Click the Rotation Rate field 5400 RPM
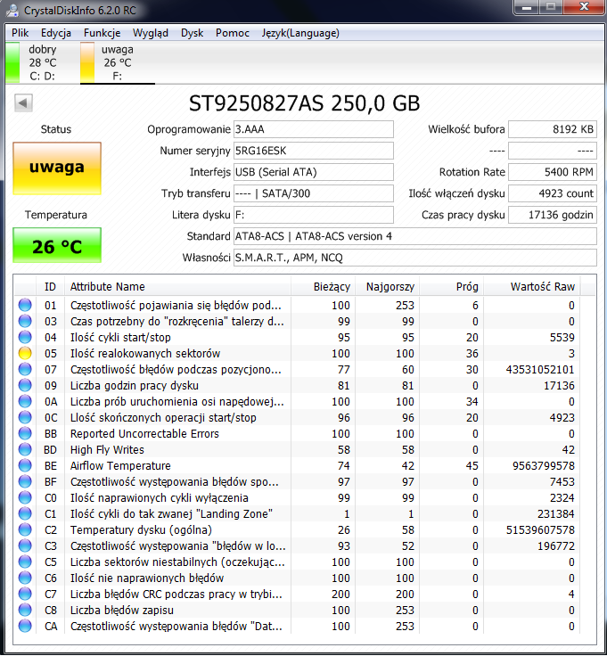The width and height of the screenshot is (607, 656). [x=553, y=172]
